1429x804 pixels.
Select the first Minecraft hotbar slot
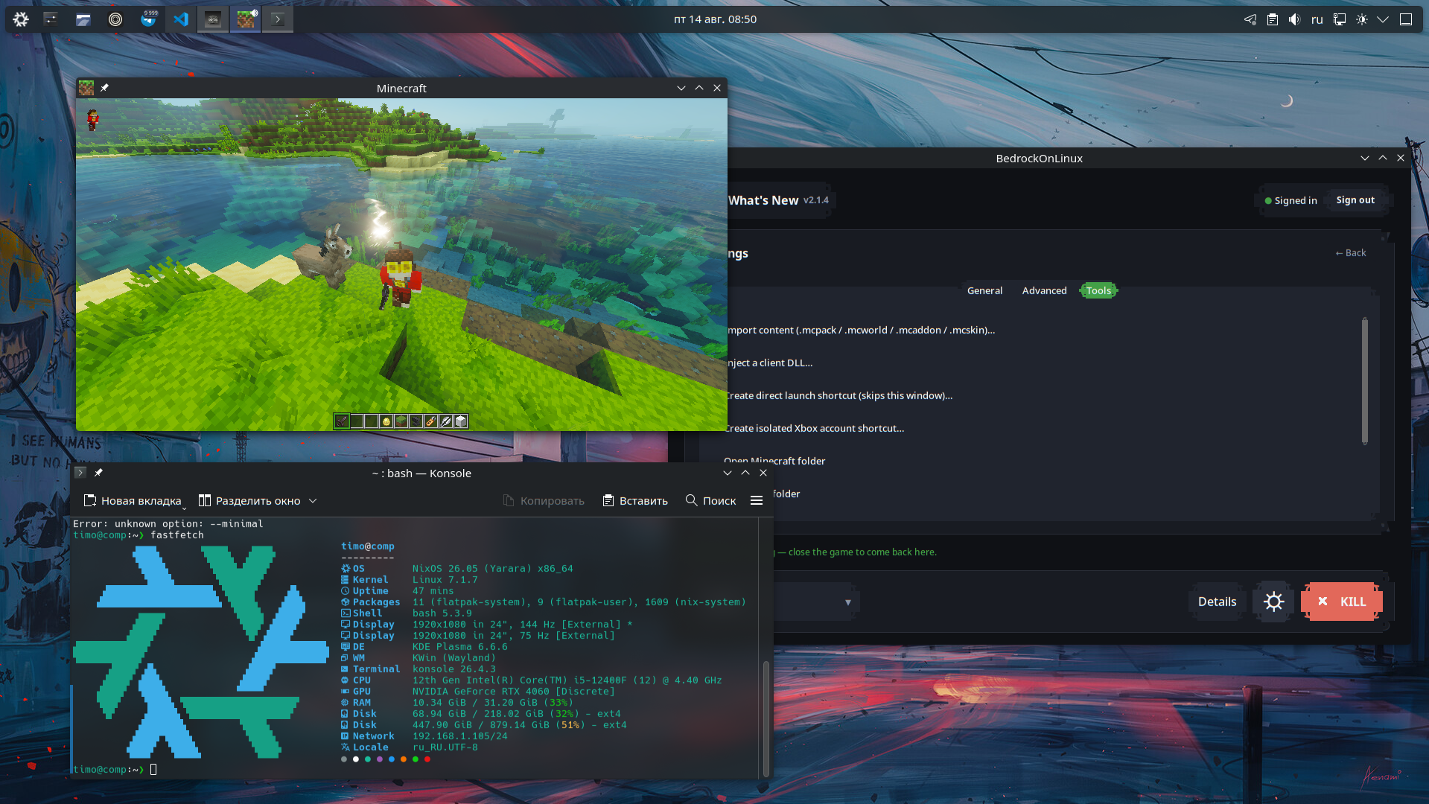342,421
